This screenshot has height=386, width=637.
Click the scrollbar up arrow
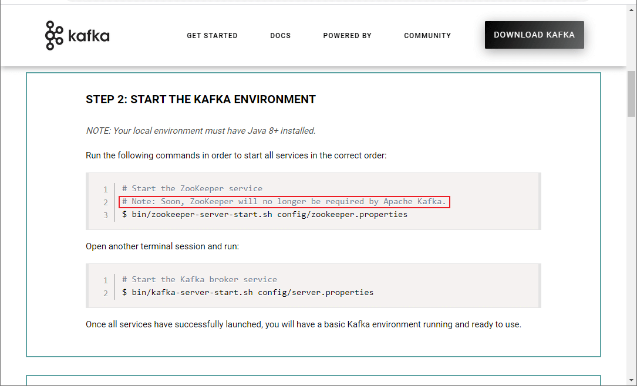[x=631, y=9]
